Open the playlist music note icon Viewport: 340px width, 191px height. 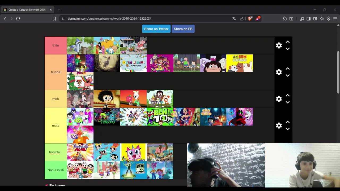click(302, 19)
